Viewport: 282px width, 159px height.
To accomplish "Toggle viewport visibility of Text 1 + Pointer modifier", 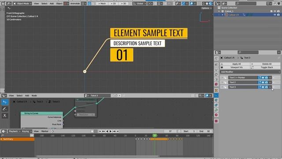I will click(x=263, y=78).
